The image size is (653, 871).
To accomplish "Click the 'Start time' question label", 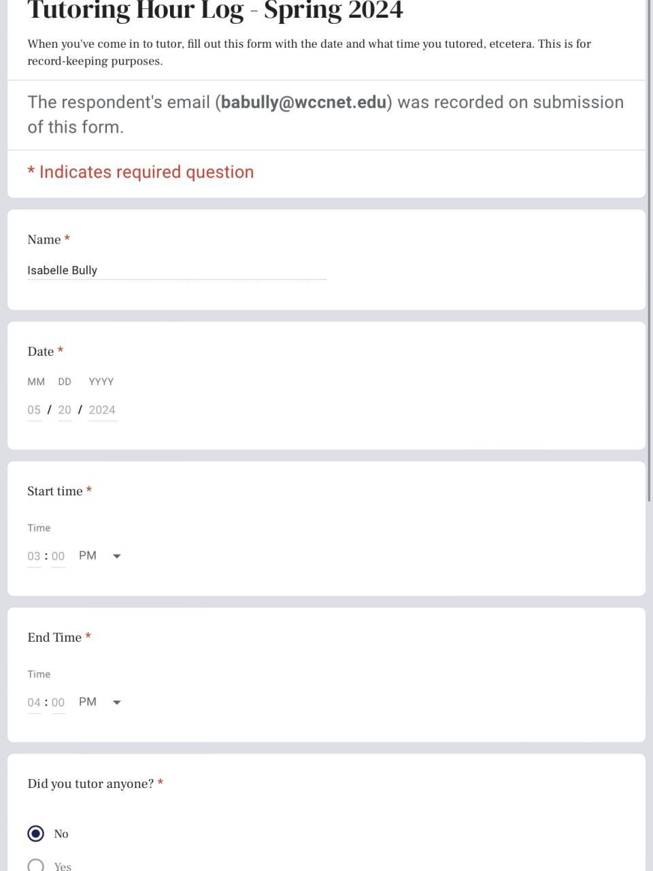I will 55,491.
